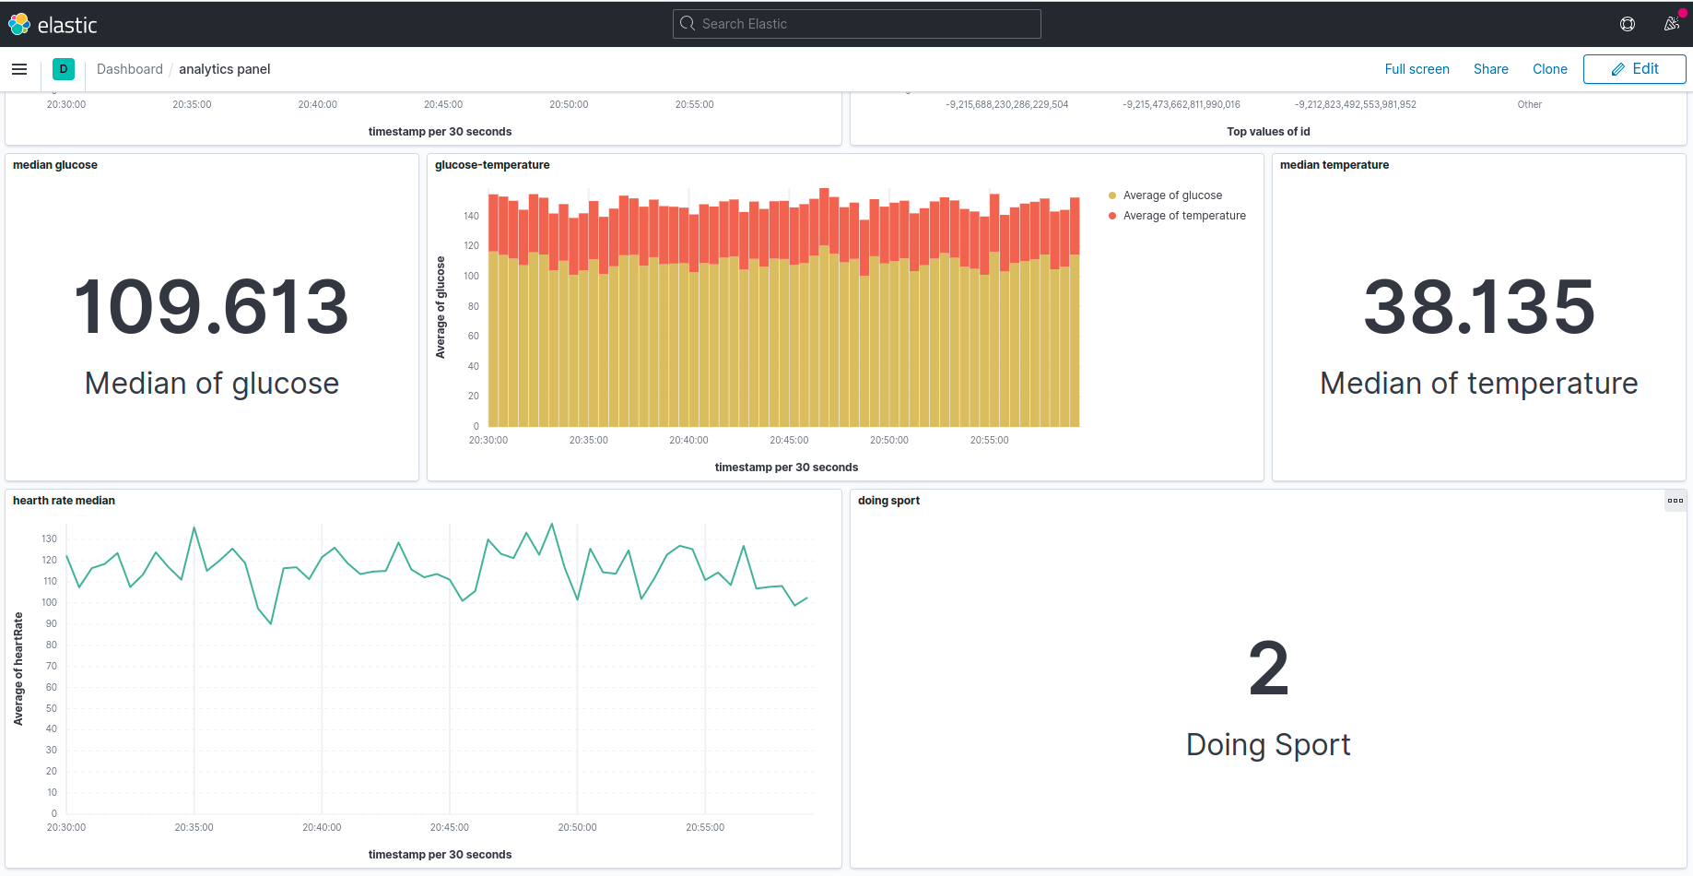Viewport: 1693px width, 876px height.
Task: Click the analytics panel breadcrumb
Action: pyautogui.click(x=225, y=69)
